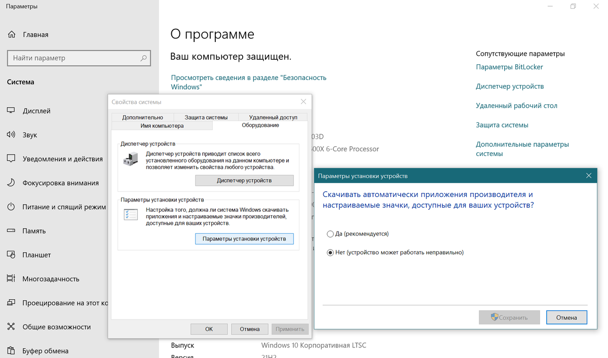Select Да (рекомендуется) radio option
The height and width of the screenshot is (358, 608).
(358, 234)
